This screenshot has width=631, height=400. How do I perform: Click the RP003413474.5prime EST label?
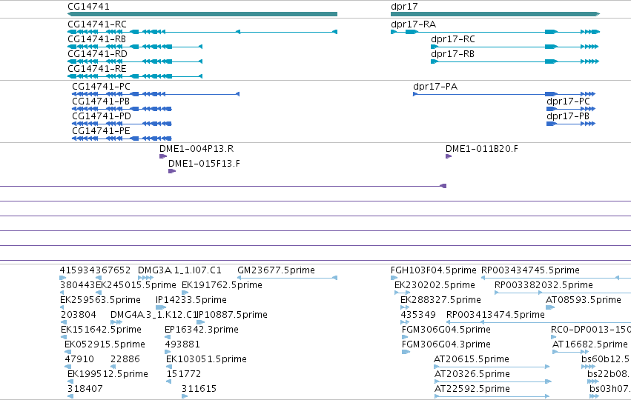pyautogui.click(x=495, y=315)
